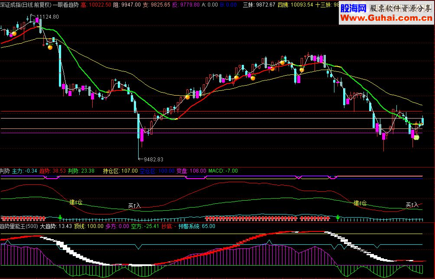Select the 顶线: 100.00 readout
This screenshot has height=279, width=435.
[88, 226]
